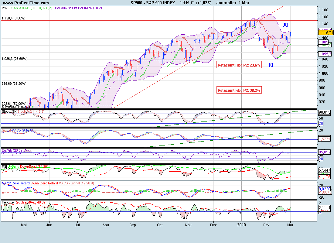Click the 2,1114 Repulse value tag
Image resolution: width=334 pixels, height=243 pixels.
pyautogui.click(x=324, y=208)
